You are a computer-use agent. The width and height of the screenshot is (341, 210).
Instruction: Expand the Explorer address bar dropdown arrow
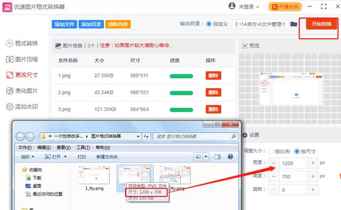tap(138, 137)
